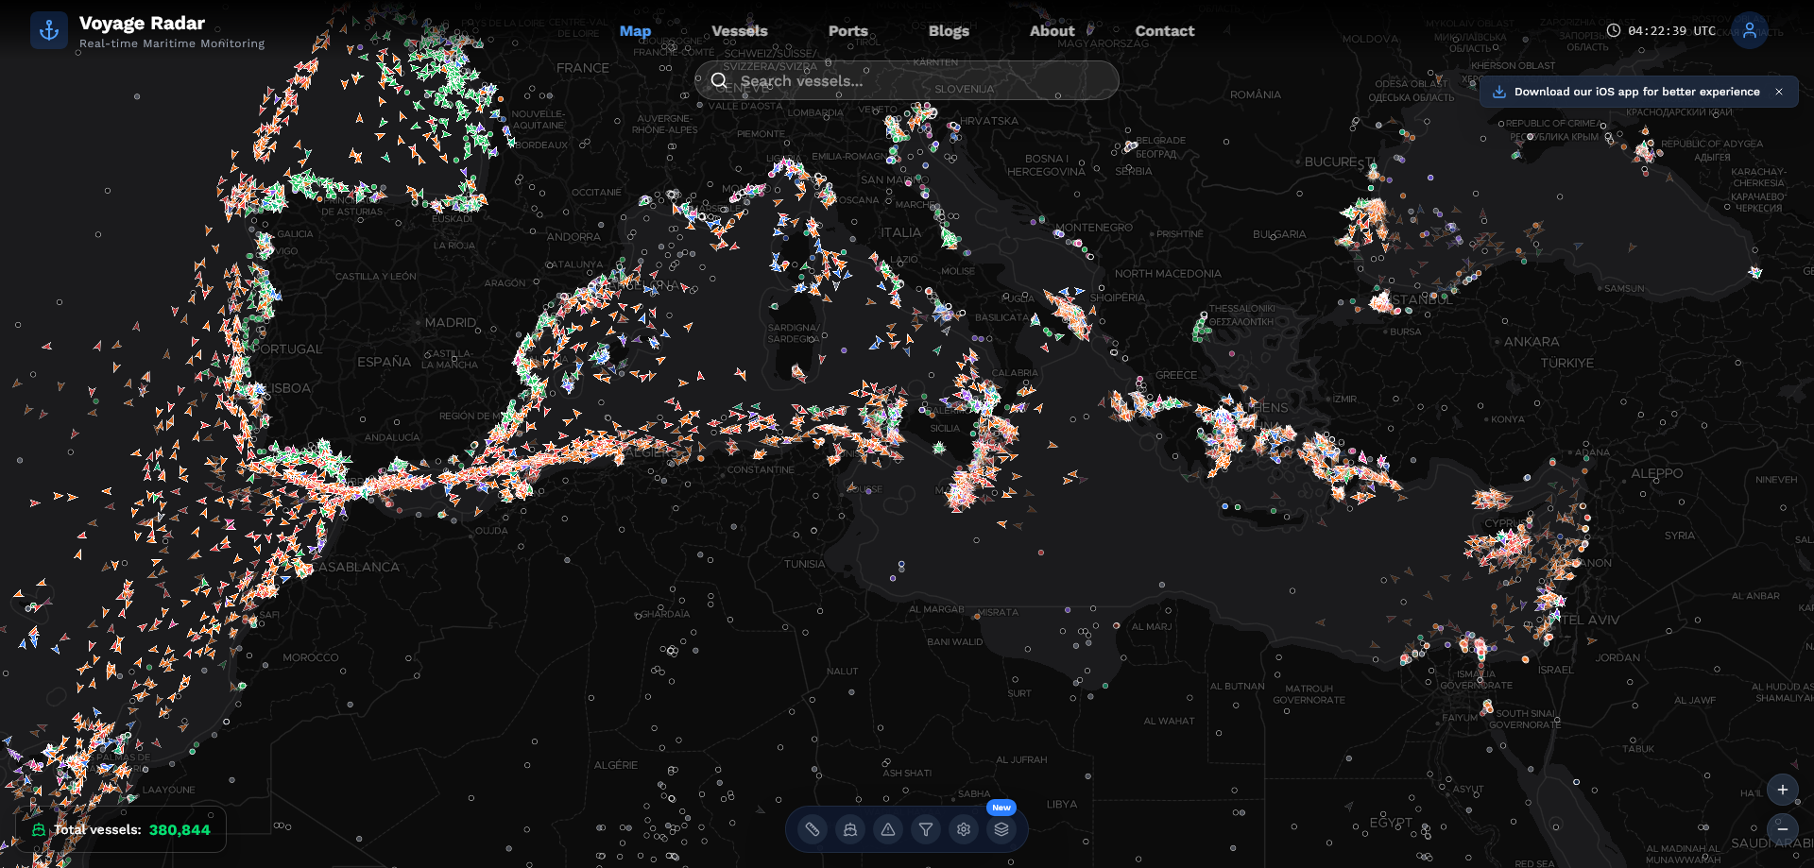The height and width of the screenshot is (868, 1814).
Task: Open the map layers selector icon
Action: point(1001,828)
